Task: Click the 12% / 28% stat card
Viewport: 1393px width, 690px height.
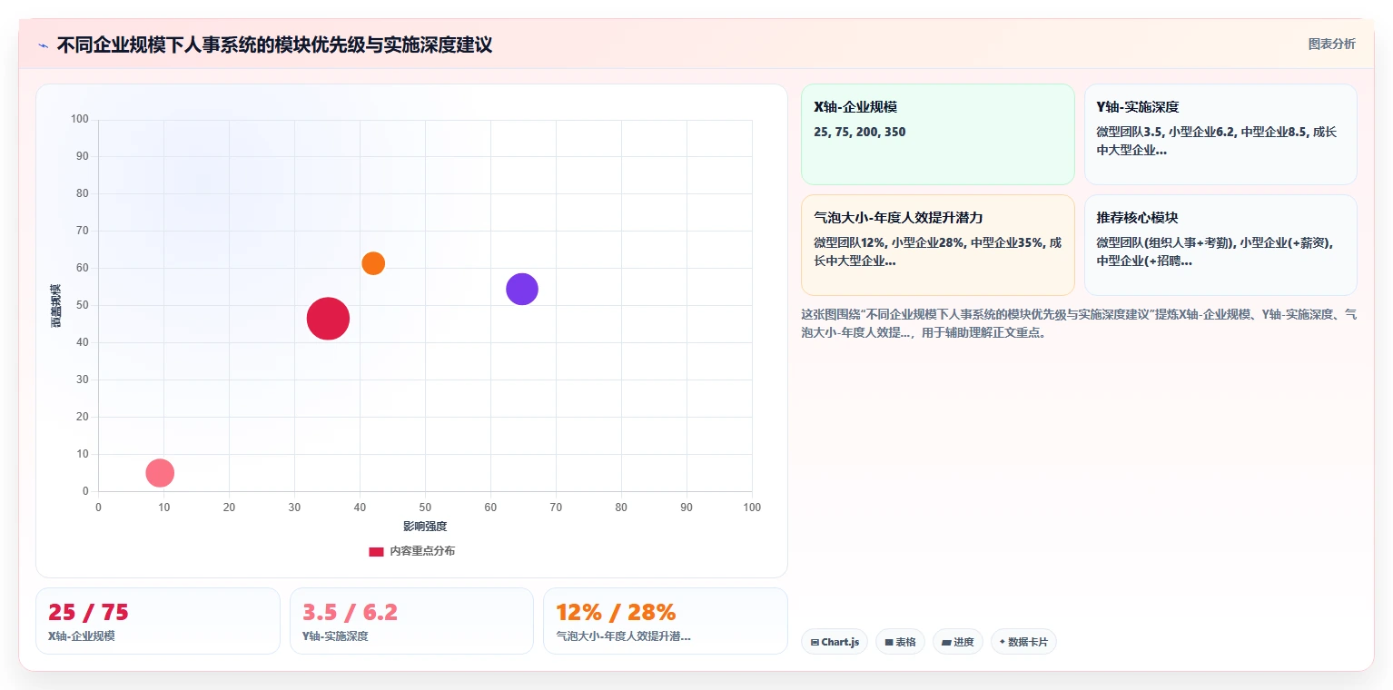Action: point(665,621)
